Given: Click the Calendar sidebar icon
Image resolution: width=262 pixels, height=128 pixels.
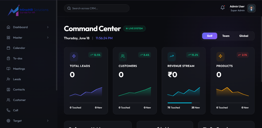Looking at the screenshot, I should coord(8,48).
